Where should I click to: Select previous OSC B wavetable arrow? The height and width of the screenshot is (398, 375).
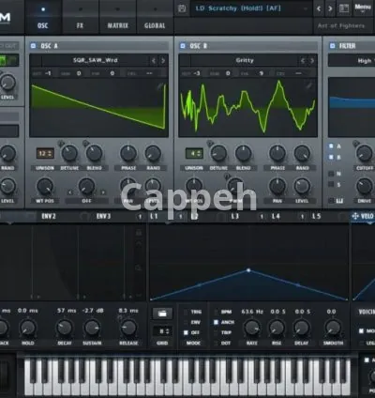click(x=303, y=61)
